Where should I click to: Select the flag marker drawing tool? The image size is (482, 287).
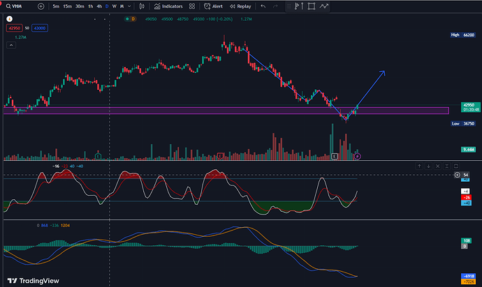[298, 7]
